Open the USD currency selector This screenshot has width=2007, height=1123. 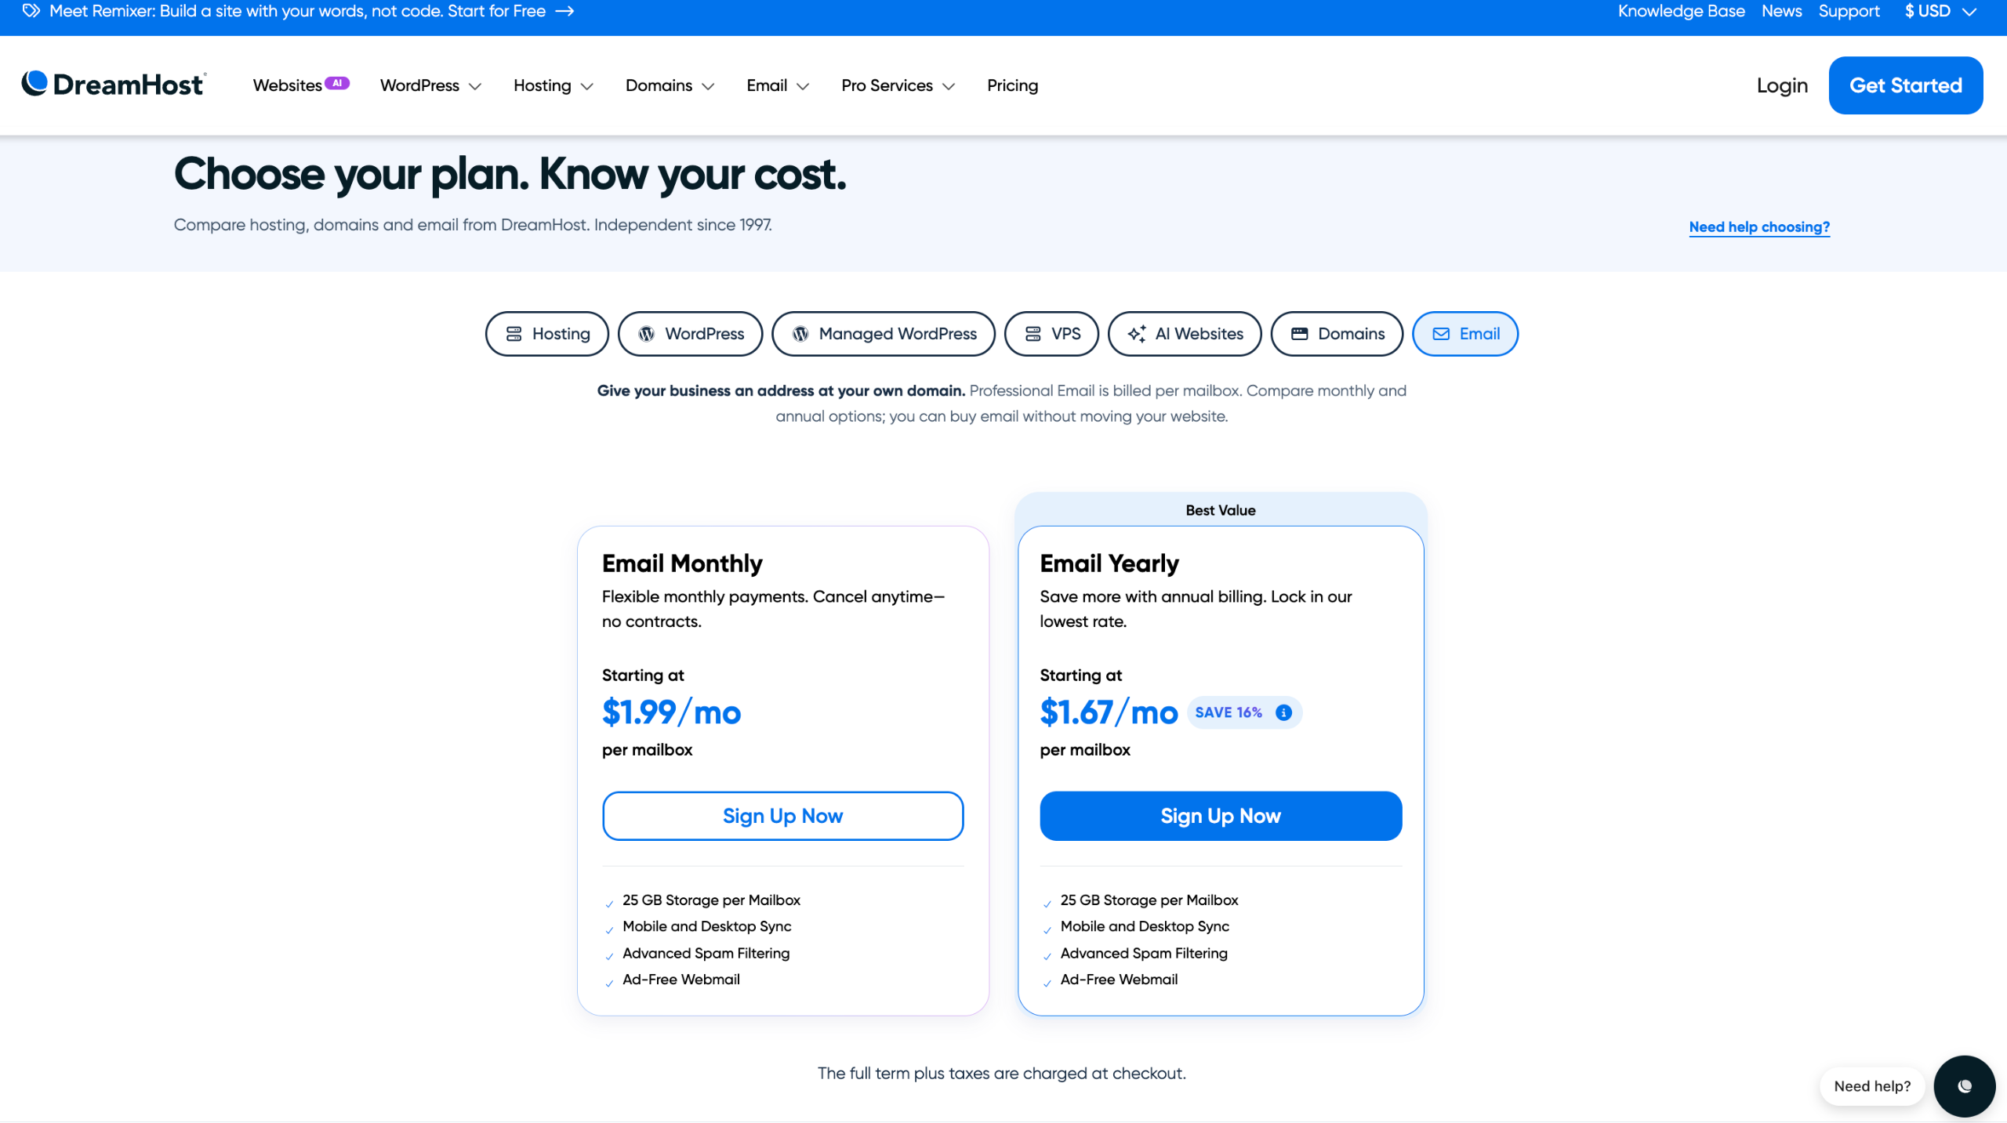(1940, 11)
